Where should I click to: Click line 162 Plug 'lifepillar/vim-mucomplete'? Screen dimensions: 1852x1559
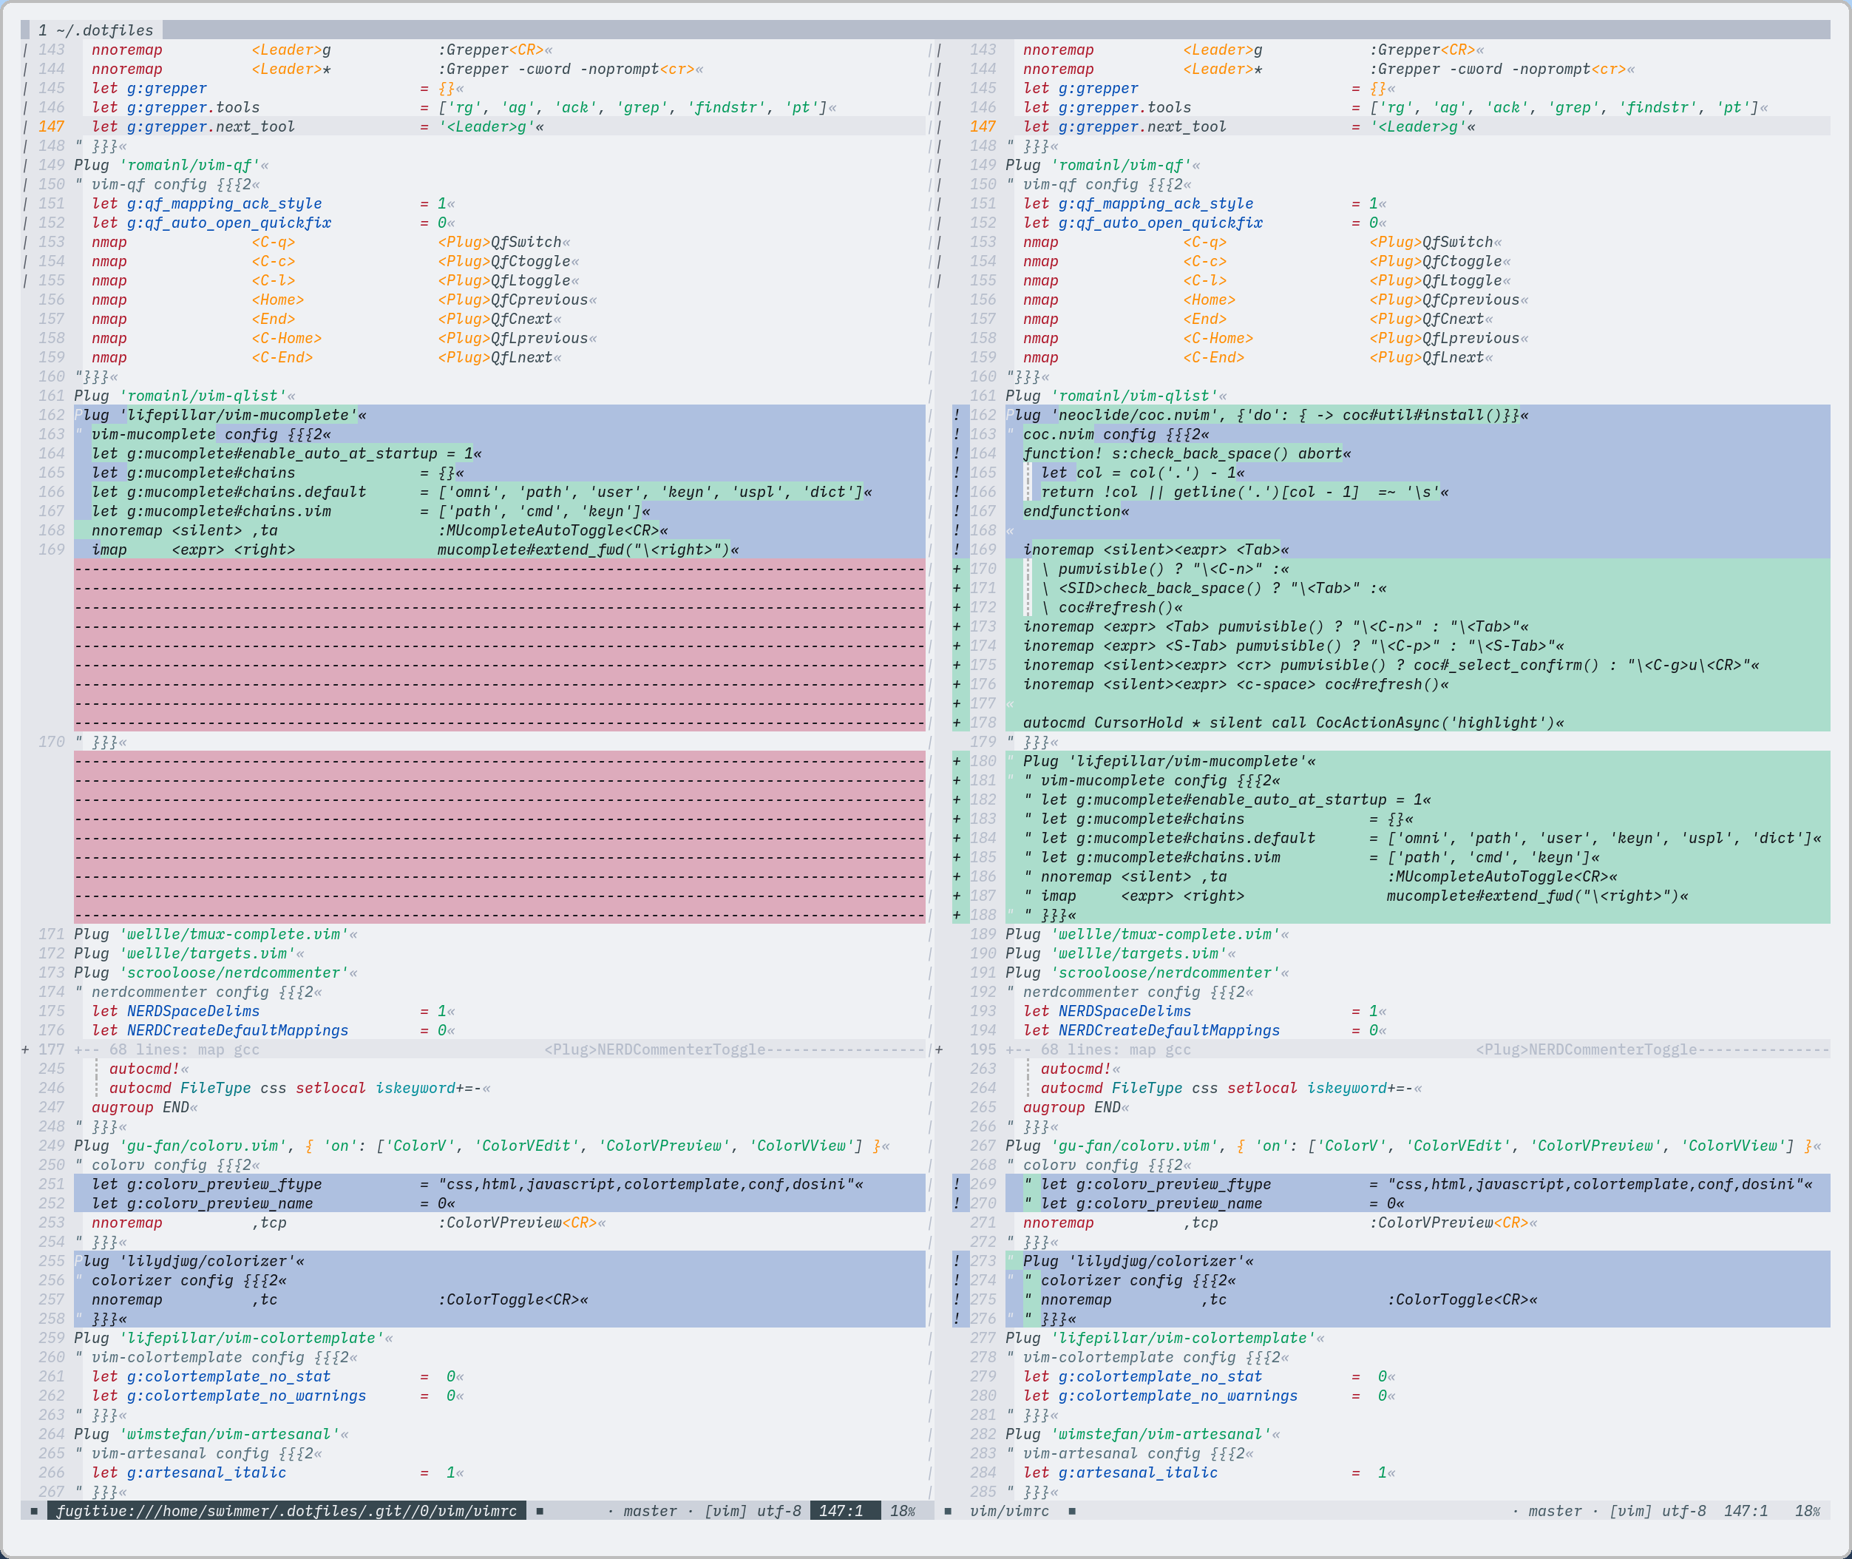[x=500, y=416]
